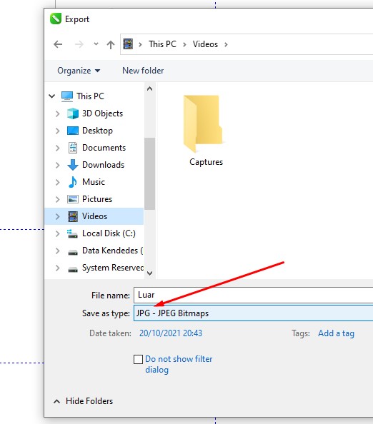Viewport: 373px width, 424px height.
Task: Select the Pictures label in tree
Action: click(x=97, y=199)
